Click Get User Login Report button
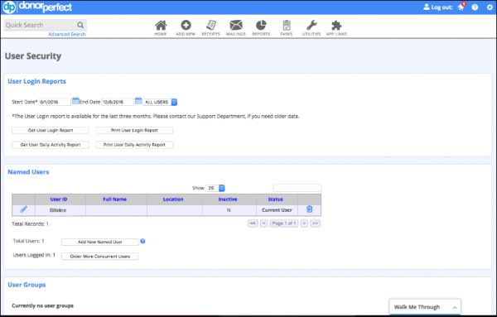This screenshot has width=497, height=317. coord(51,130)
